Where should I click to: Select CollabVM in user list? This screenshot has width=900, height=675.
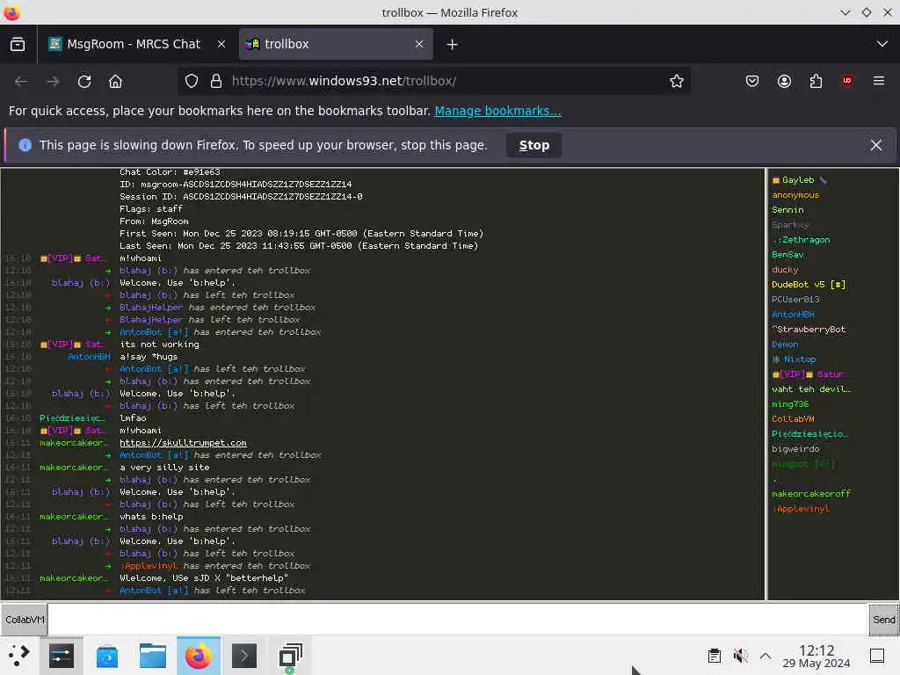tap(793, 419)
